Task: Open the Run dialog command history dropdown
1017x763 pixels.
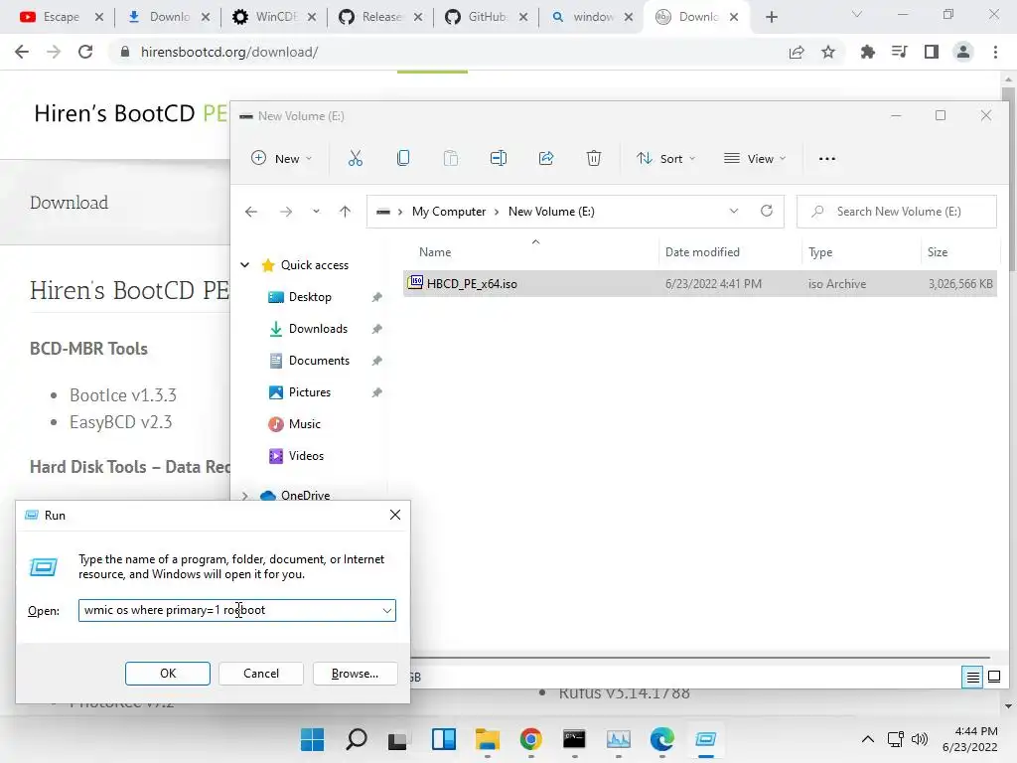Action: click(387, 611)
